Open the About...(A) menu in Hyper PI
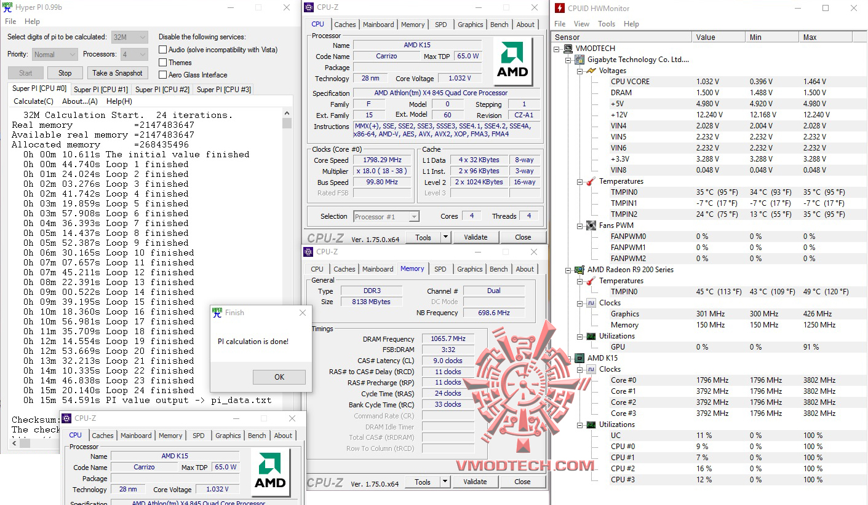This screenshot has width=868, height=505. pyautogui.click(x=80, y=101)
